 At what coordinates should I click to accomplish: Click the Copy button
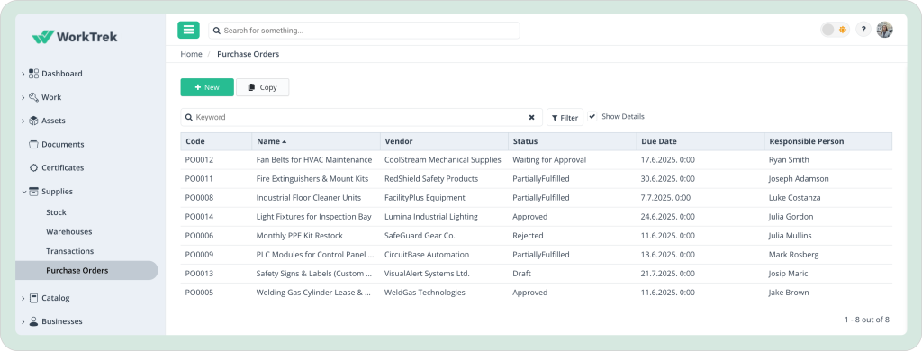tap(262, 87)
